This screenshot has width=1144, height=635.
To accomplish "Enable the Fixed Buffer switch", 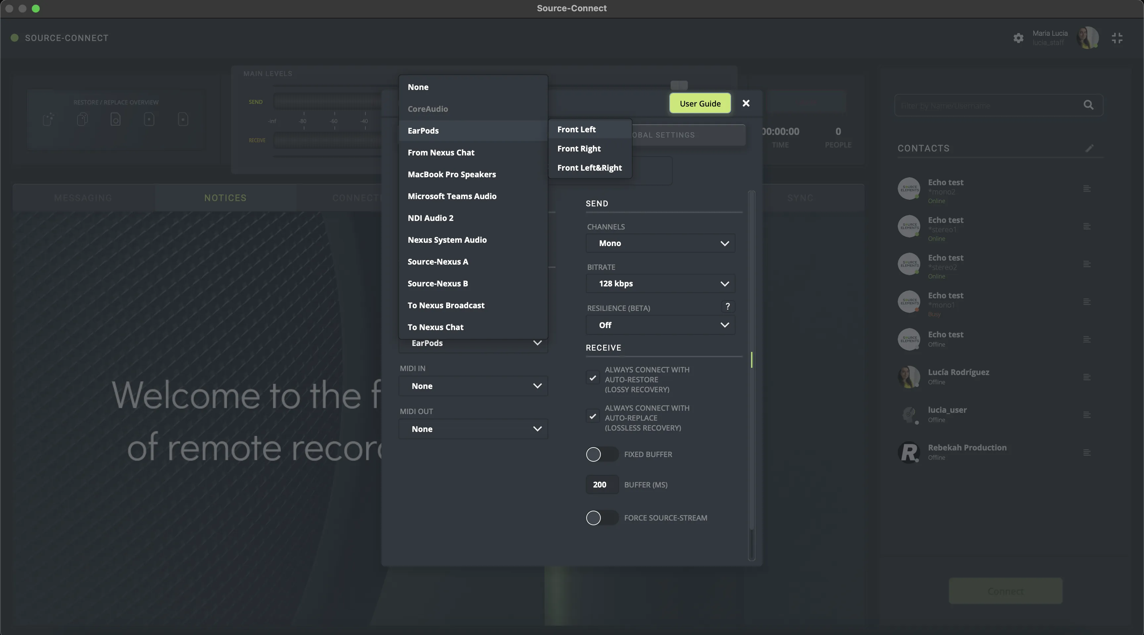I will coord(602,454).
